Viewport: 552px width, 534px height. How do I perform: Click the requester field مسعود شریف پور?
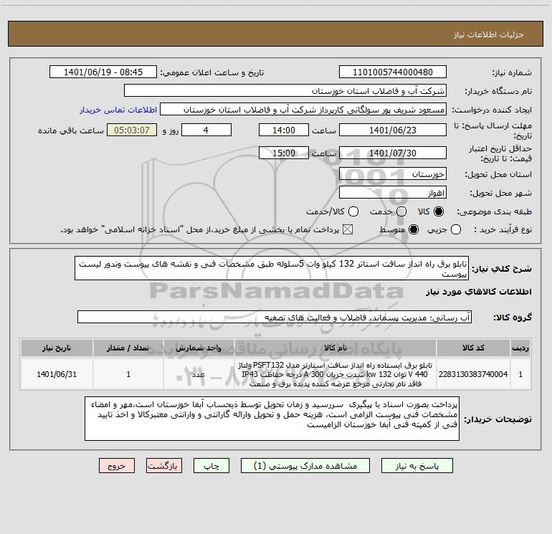pyautogui.click(x=303, y=109)
